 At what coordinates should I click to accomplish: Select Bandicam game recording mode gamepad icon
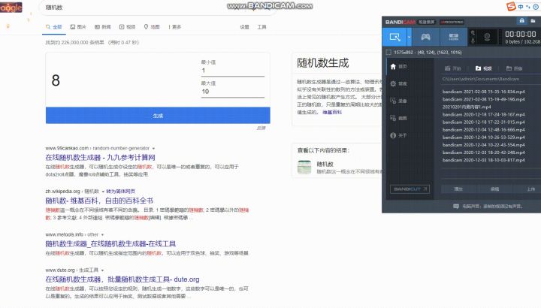tap(426, 37)
